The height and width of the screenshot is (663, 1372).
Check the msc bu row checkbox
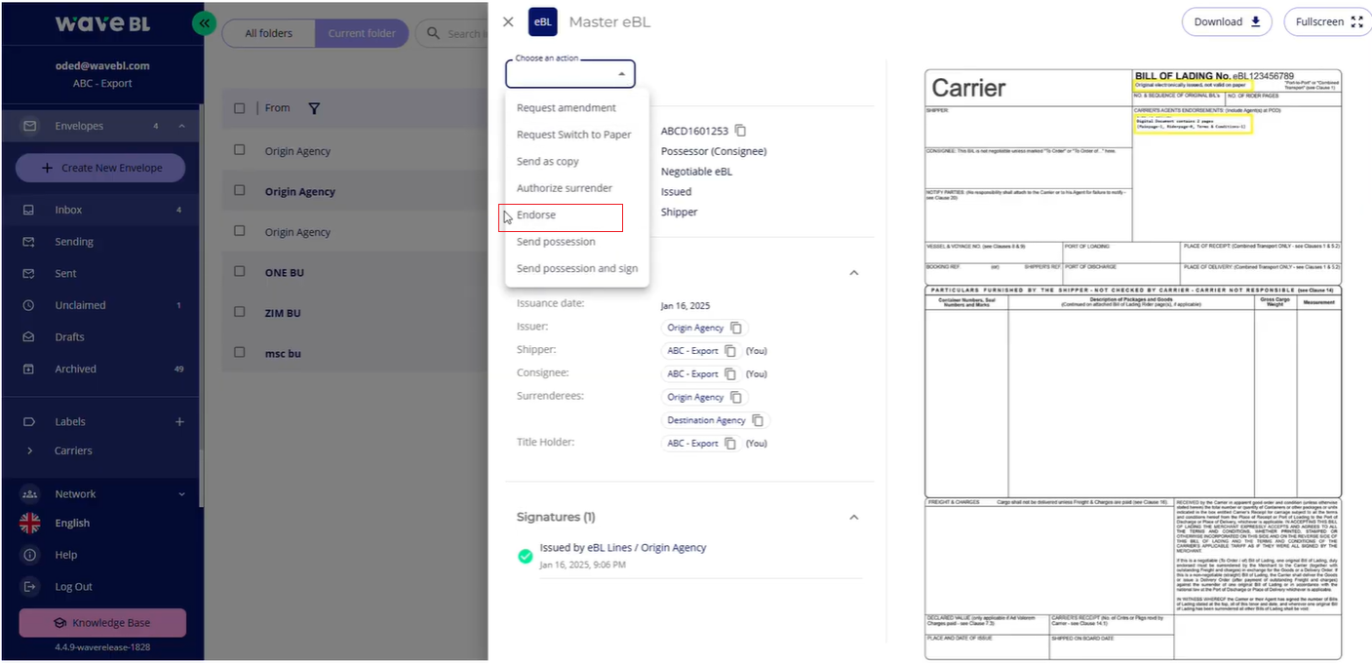(240, 352)
